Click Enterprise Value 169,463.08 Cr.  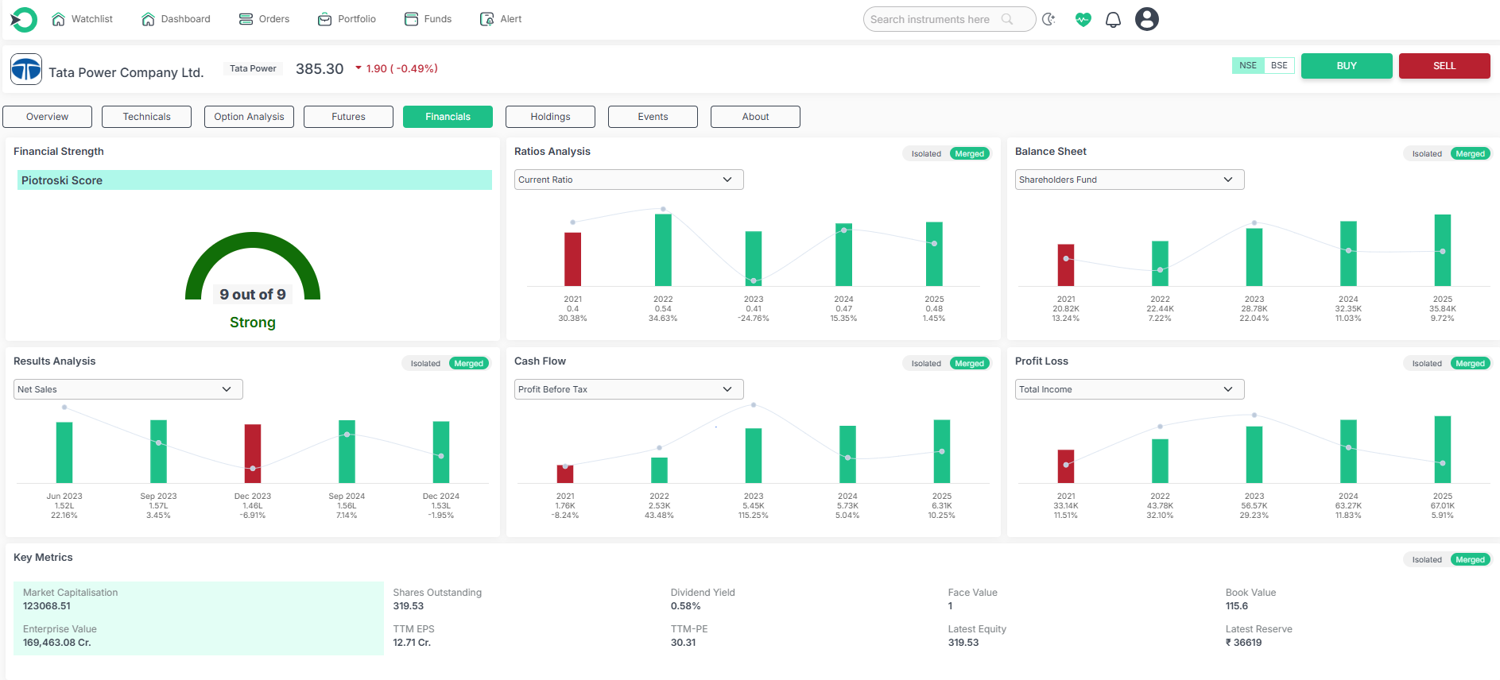pos(57,643)
